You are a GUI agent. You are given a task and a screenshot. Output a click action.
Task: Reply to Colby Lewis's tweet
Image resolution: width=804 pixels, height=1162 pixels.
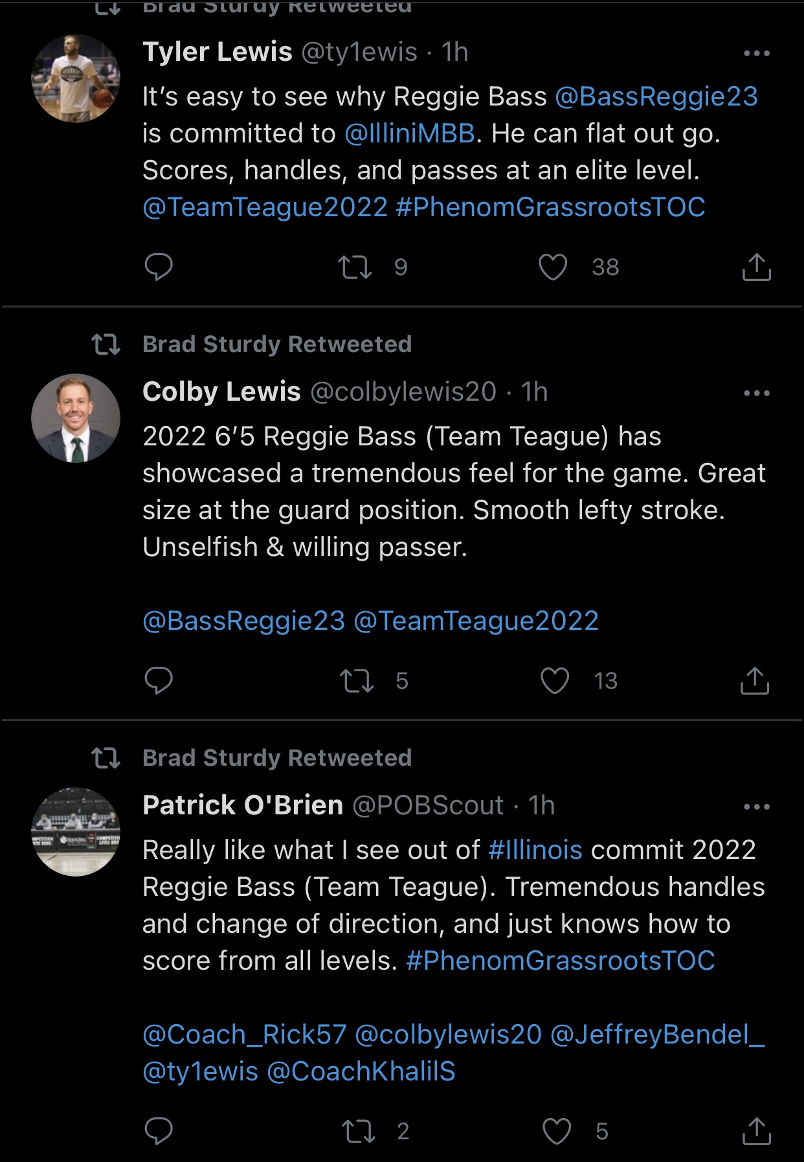tap(159, 680)
